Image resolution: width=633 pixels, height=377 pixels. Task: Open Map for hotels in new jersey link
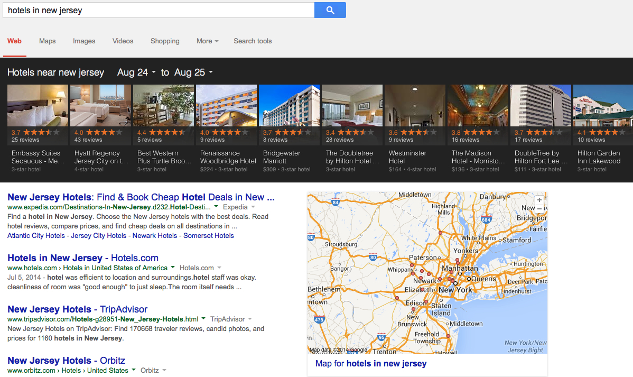pyautogui.click(x=370, y=363)
